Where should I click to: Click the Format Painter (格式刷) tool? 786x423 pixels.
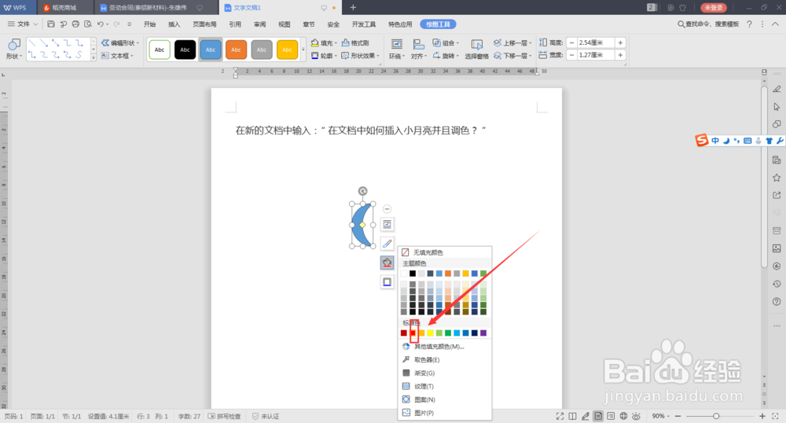tap(355, 43)
